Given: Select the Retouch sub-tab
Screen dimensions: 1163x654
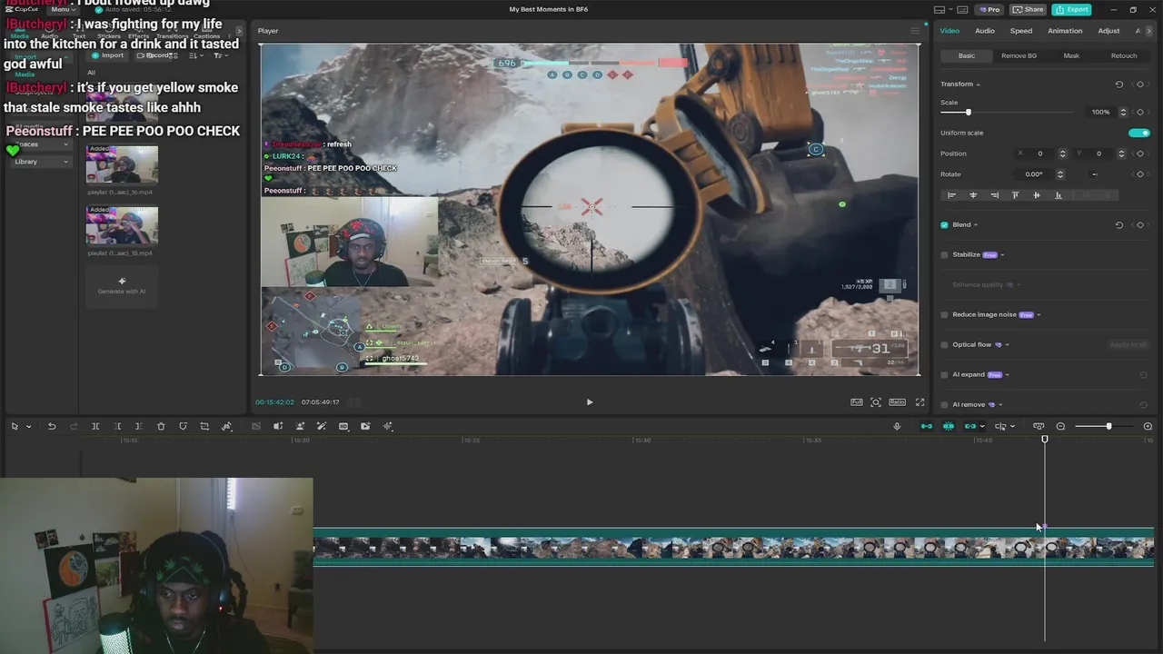Looking at the screenshot, I should tap(1124, 55).
